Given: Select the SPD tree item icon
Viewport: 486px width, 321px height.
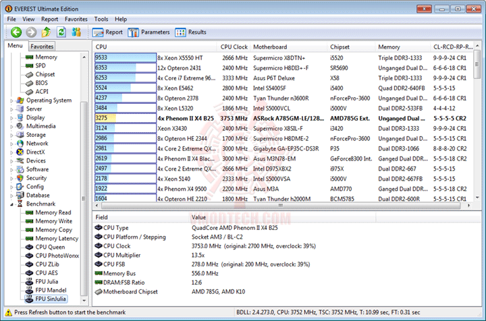Looking at the screenshot, I should point(30,65).
